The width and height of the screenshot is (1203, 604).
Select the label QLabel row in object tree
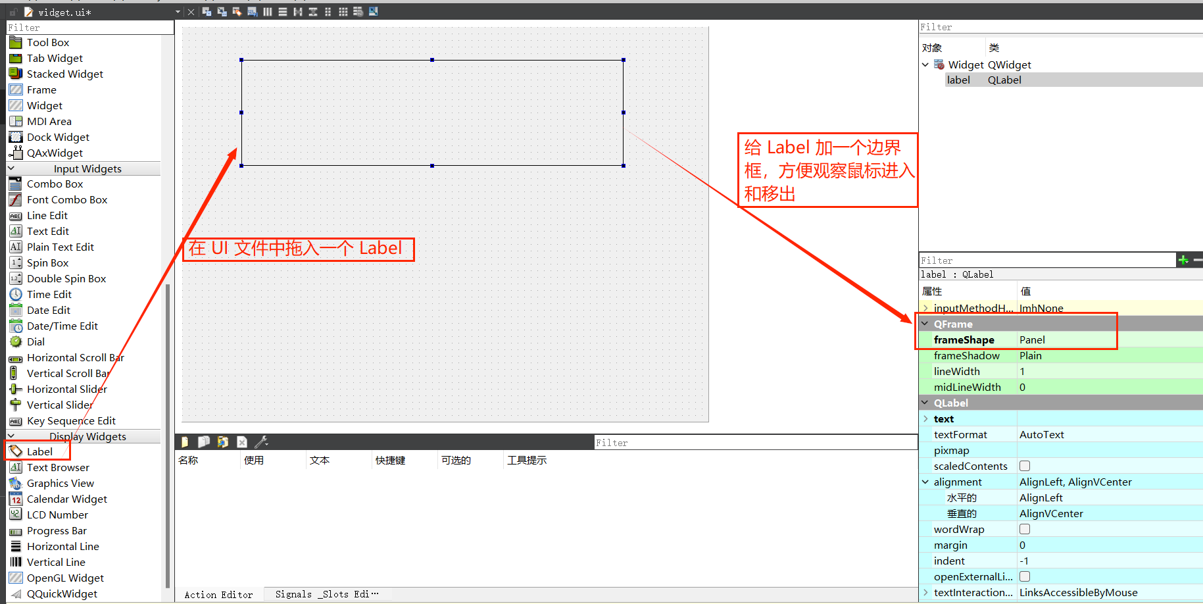pos(1074,80)
